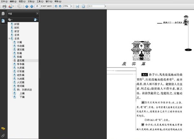
Task: Open the Pages thumbnails panel icon
Action: point(3,14)
